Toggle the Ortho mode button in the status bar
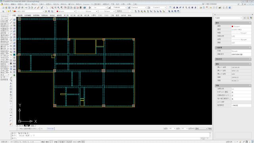 click(51, 142)
